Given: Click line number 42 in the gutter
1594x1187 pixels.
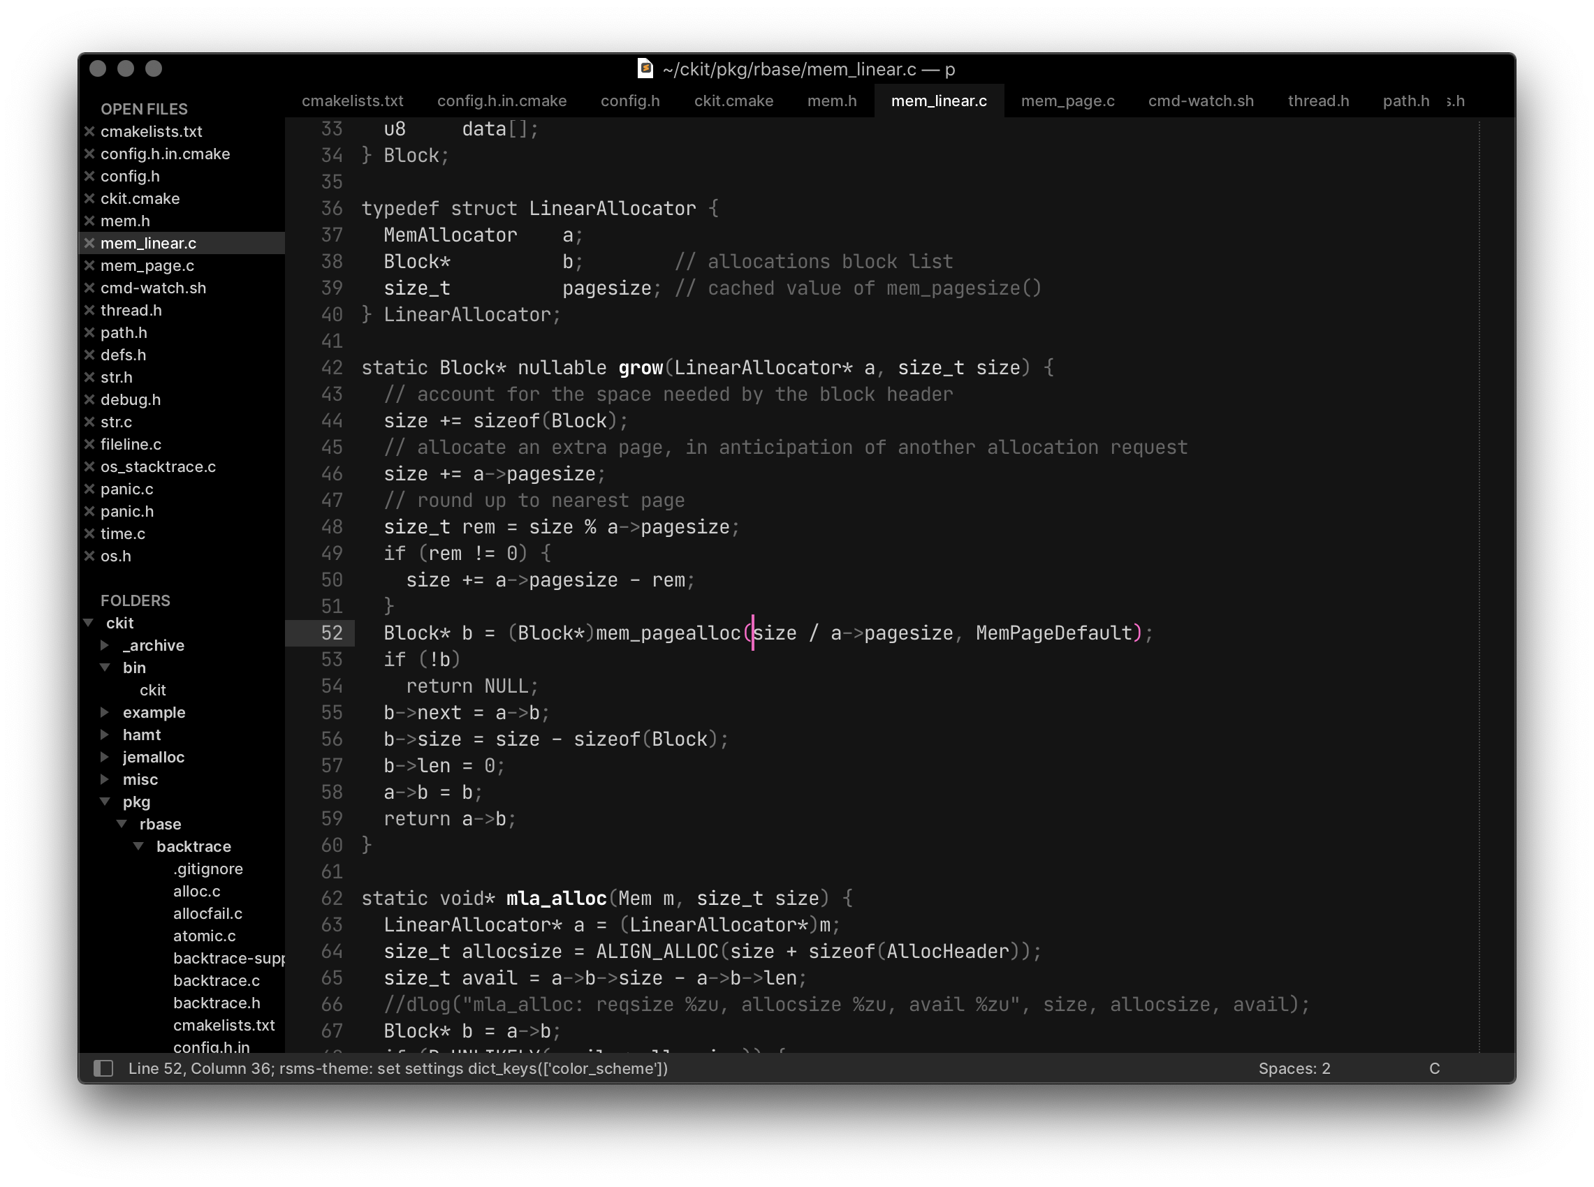Looking at the screenshot, I should (x=331, y=368).
